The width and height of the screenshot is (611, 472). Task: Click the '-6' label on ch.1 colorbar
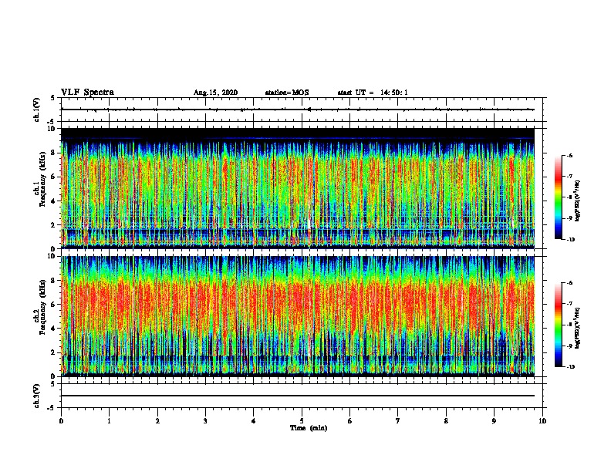pos(569,156)
